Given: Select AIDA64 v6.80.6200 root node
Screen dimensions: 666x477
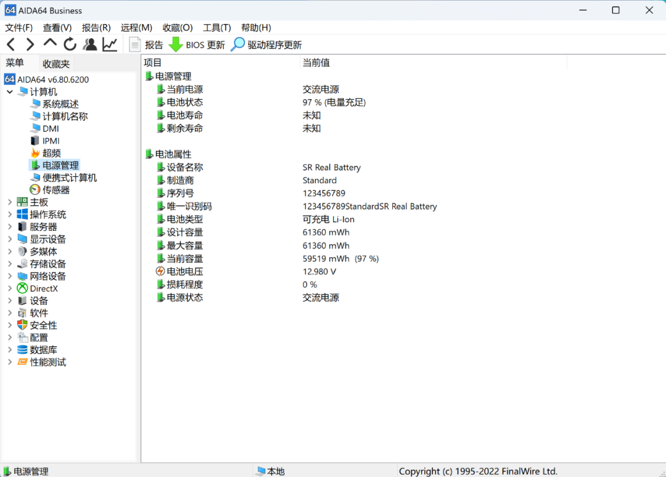Looking at the screenshot, I should pos(47,79).
